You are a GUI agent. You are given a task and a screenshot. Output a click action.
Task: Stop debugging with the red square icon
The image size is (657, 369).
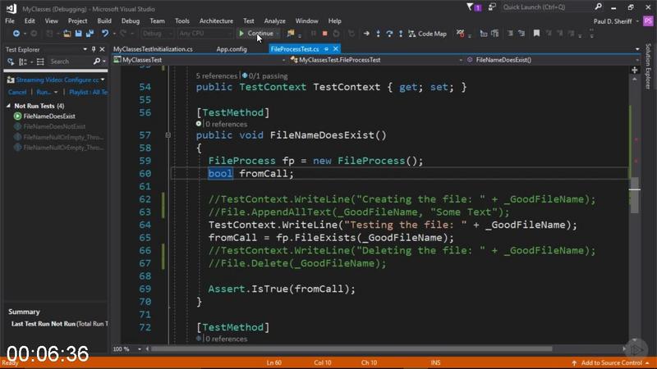[324, 34]
